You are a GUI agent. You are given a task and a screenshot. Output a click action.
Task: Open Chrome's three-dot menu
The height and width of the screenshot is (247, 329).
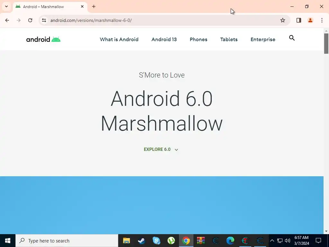click(x=322, y=20)
